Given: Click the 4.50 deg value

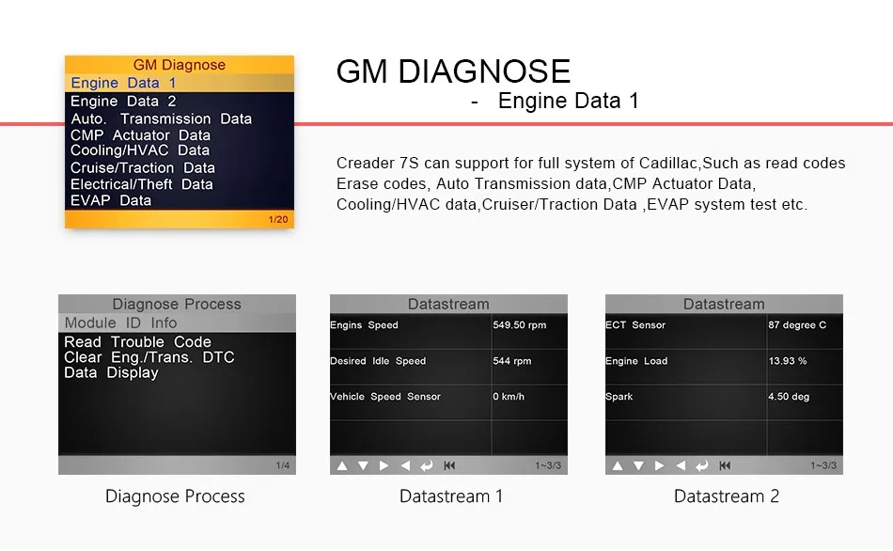Looking at the screenshot, I should coord(789,397).
